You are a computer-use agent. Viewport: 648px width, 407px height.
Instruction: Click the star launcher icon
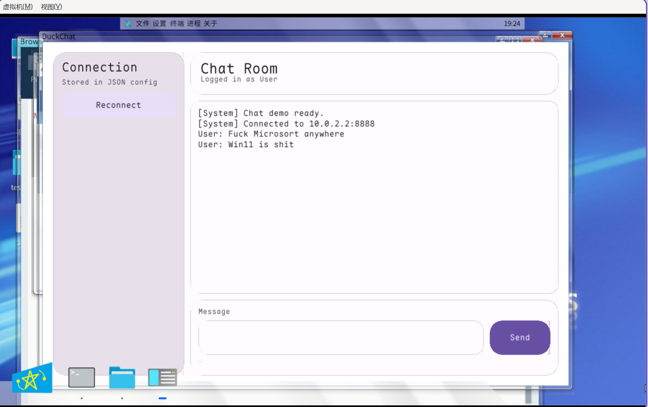(x=32, y=379)
